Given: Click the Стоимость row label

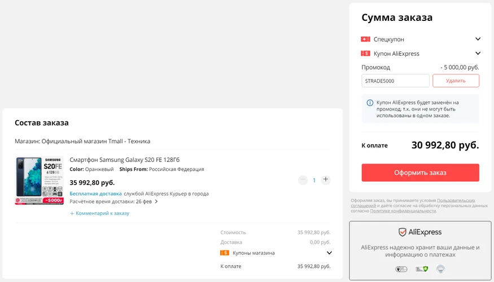Looking at the screenshot, I should [233, 232].
